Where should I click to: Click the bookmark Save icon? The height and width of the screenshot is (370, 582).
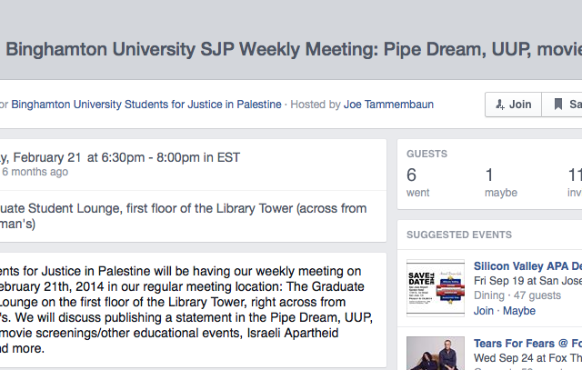click(557, 105)
